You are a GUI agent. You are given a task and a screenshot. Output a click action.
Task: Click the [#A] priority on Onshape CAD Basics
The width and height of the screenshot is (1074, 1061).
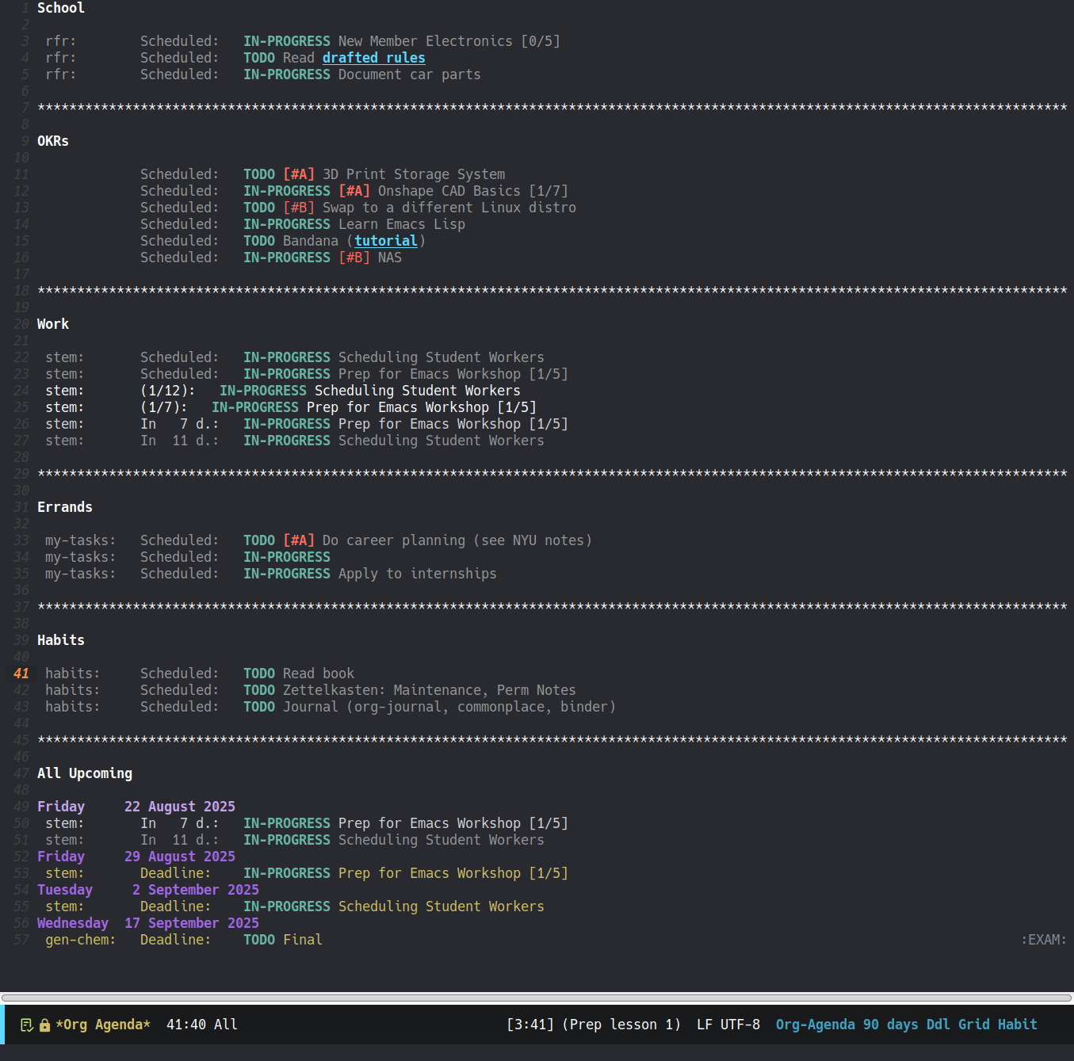(354, 191)
